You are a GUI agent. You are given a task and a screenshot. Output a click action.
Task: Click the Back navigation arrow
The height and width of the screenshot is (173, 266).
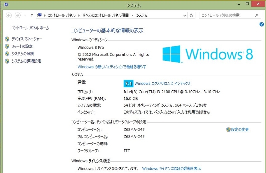click(x=9, y=15)
